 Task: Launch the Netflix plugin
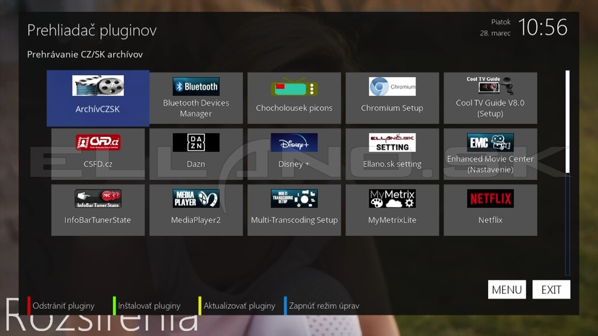[x=491, y=210]
